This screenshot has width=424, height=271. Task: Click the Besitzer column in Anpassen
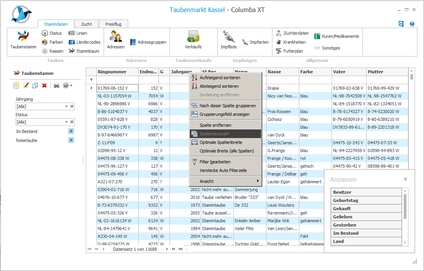[366, 192]
